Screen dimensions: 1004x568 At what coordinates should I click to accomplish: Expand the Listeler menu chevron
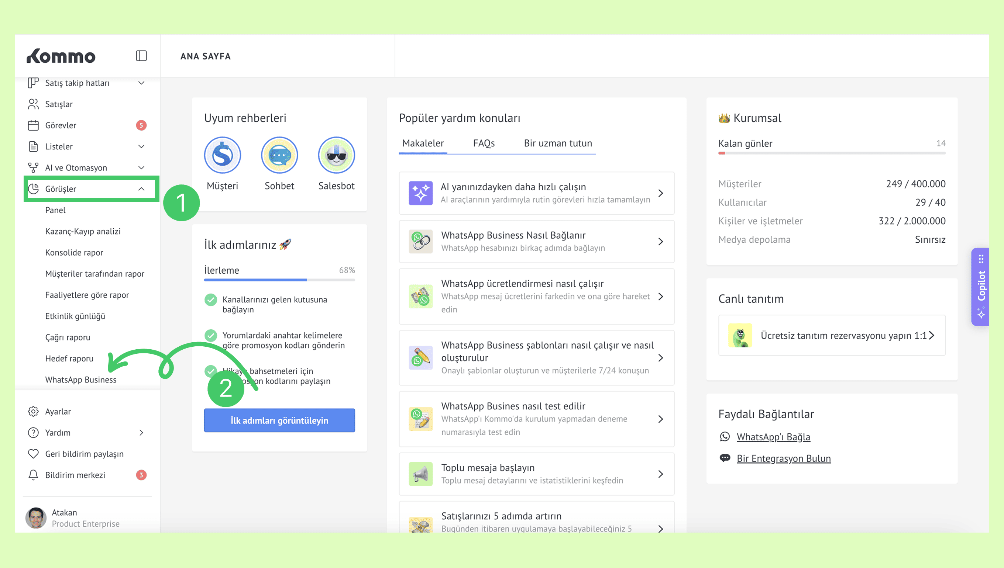(x=141, y=146)
